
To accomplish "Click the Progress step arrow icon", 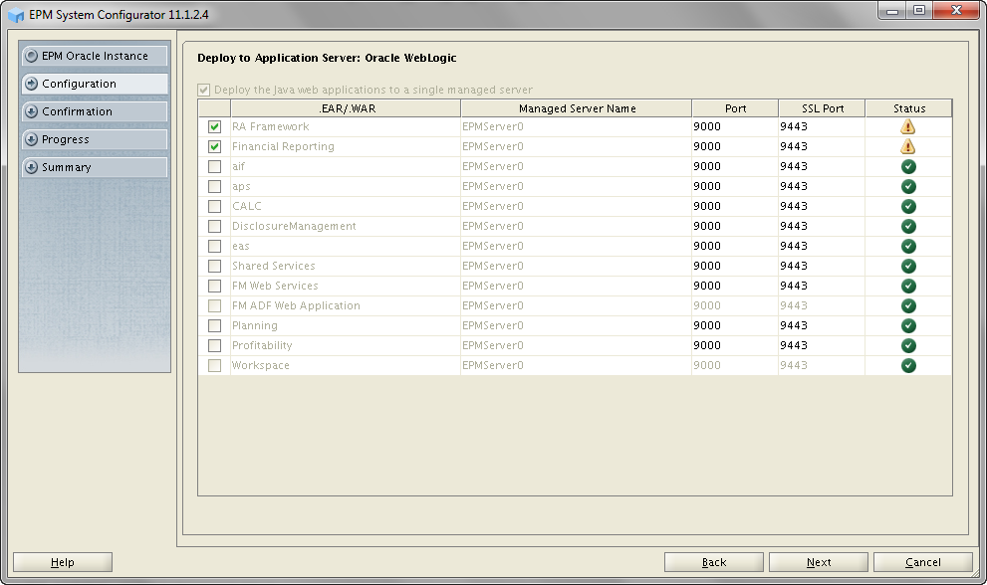I will point(31,139).
